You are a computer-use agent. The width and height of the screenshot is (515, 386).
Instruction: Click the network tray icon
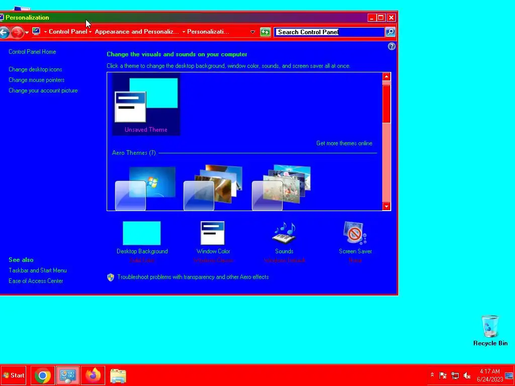[455, 375]
